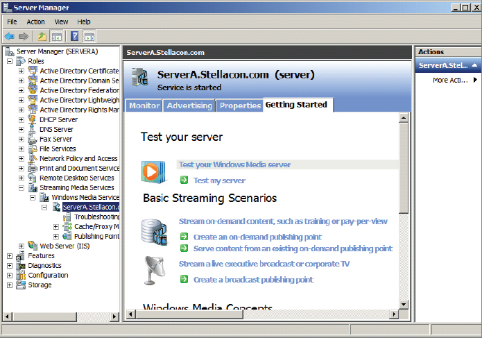This screenshot has height=338, width=482.
Task: Collapse the Streaming Media Services node
Action: pos(21,187)
